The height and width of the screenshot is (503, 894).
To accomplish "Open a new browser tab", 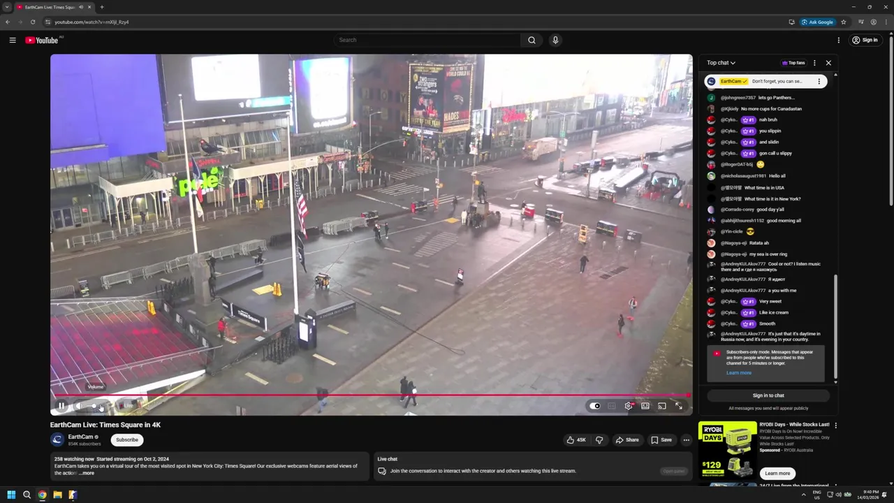I will coord(102,7).
